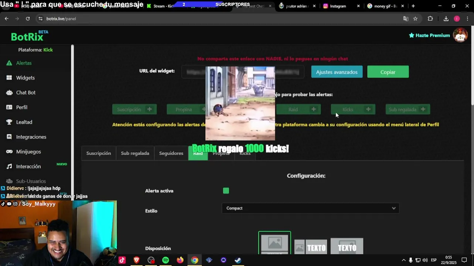Image resolution: width=474 pixels, height=266 pixels.
Task: Switch to the Sub regalada tab
Action: (x=135, y=153)
